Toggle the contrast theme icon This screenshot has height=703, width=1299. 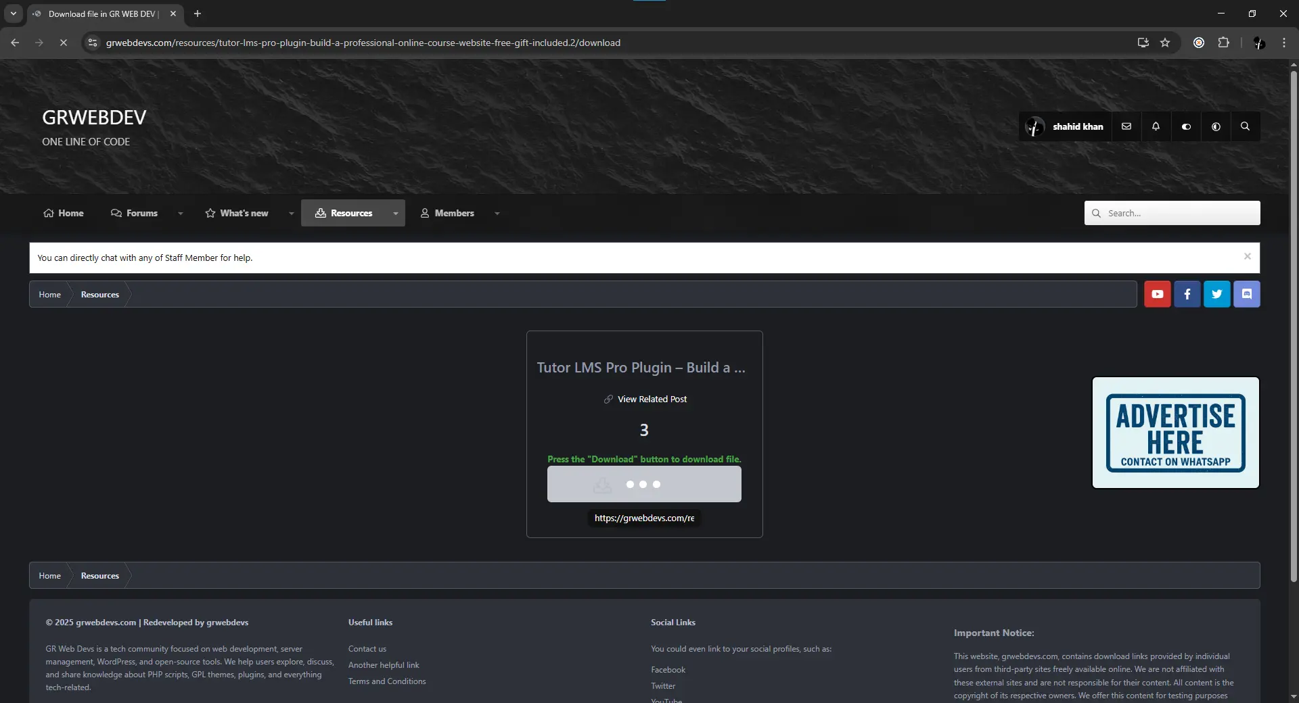click(x=1216, y=126)
